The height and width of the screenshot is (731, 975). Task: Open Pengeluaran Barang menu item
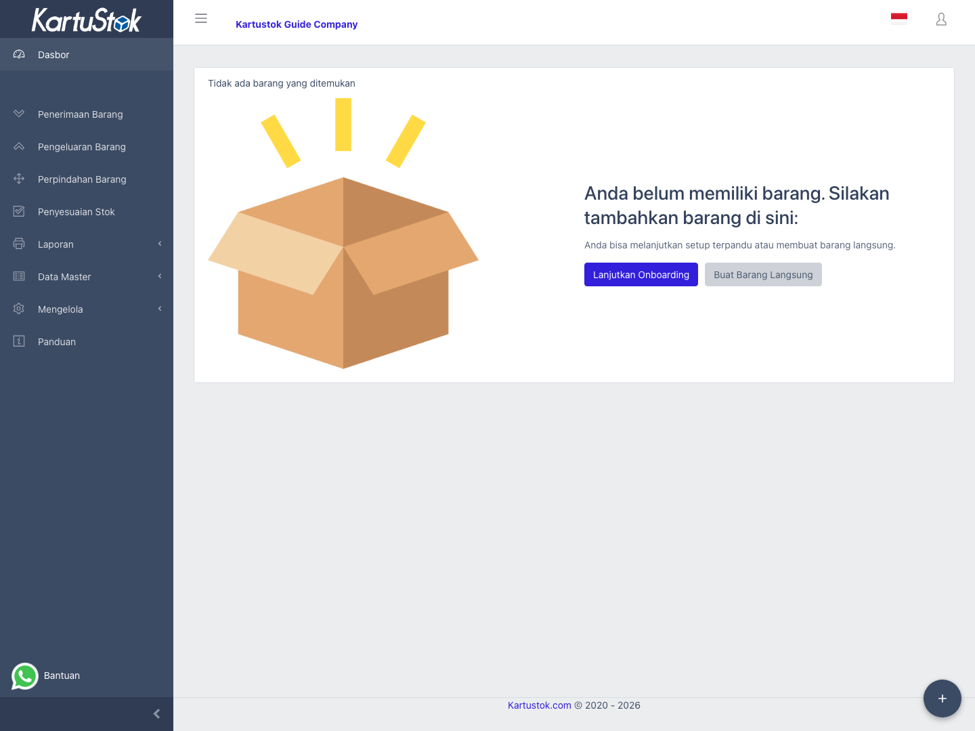point(87,146)
